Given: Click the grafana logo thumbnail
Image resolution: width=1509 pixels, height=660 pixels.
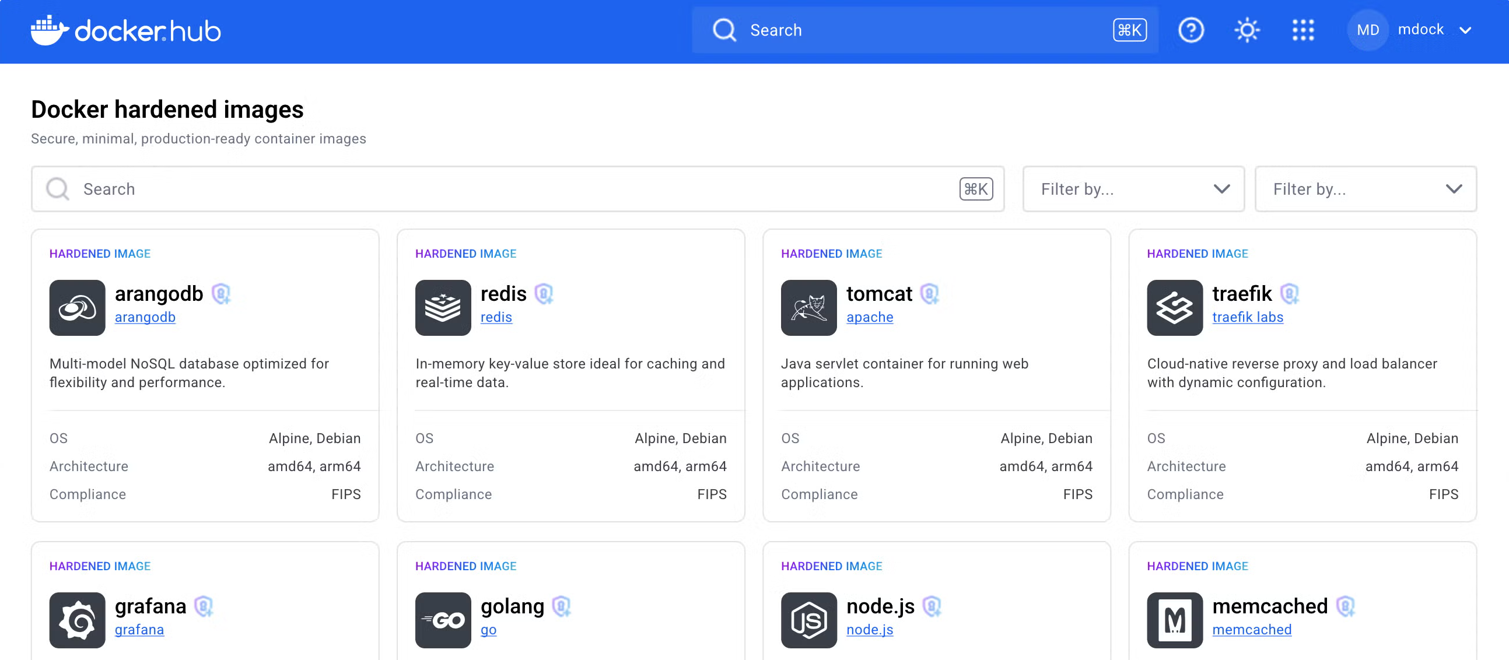Looking at the screenshot, I should 78,620.
